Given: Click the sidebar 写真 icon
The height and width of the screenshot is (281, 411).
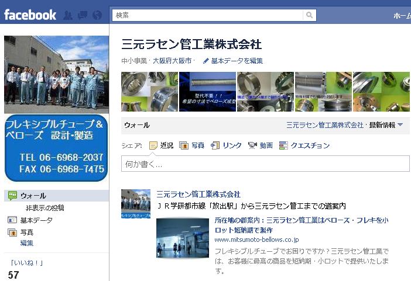Looking at the screenshot, I should point(12,232).
